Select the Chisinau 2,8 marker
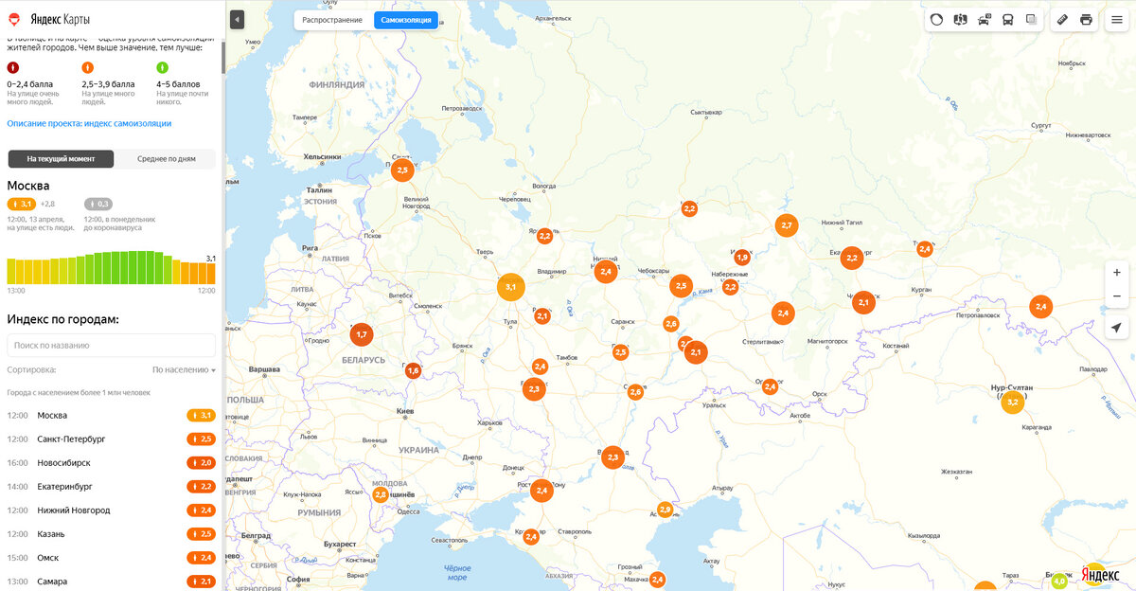 [x=381, y=494]
